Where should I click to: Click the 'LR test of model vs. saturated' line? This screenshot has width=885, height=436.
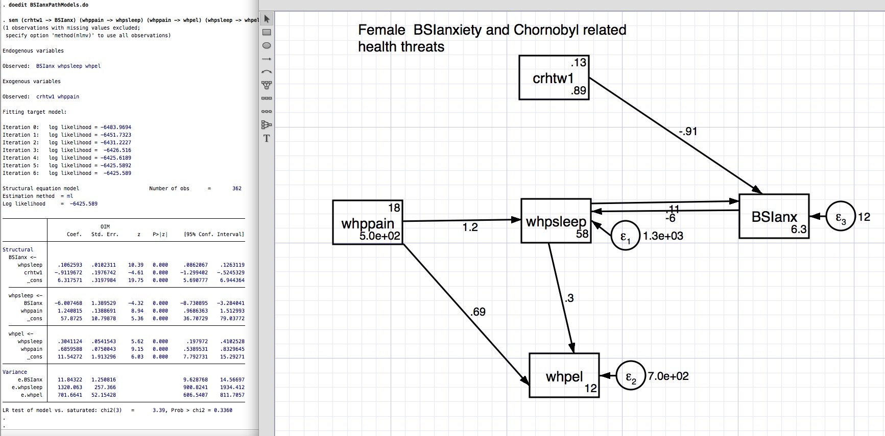[117, 411]
